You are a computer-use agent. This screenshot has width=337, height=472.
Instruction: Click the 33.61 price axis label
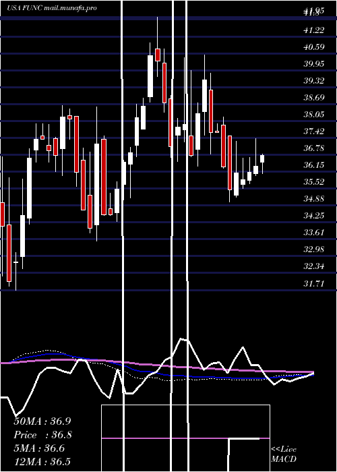pos(314,233)
